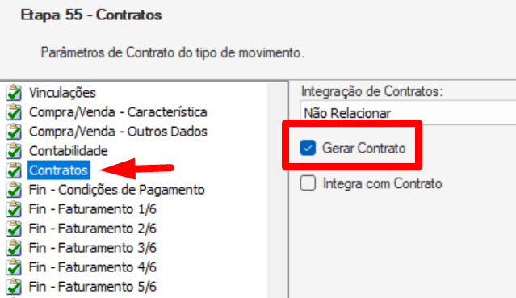This screenshot has width=516, height=298.
Task: Open the Integração de Contratos dropdown
Action: [408, 113]
